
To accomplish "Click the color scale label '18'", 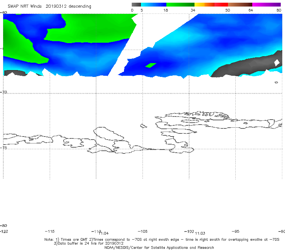I will [166, 10].
